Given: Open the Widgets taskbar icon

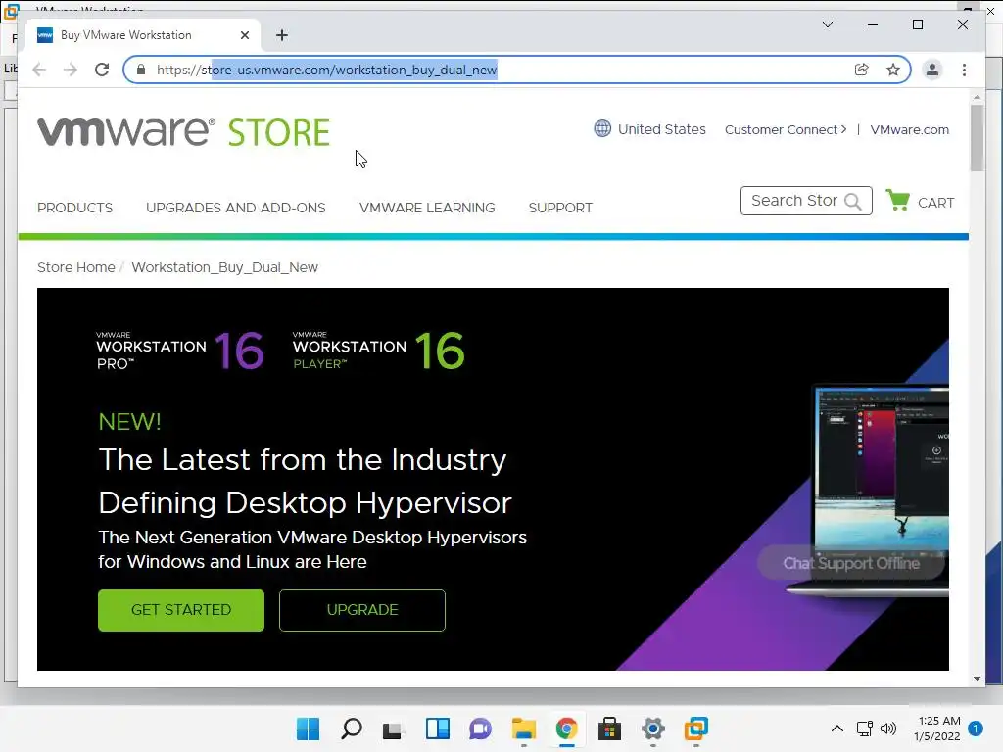Looking at the screenshot, I should [438, 728].
